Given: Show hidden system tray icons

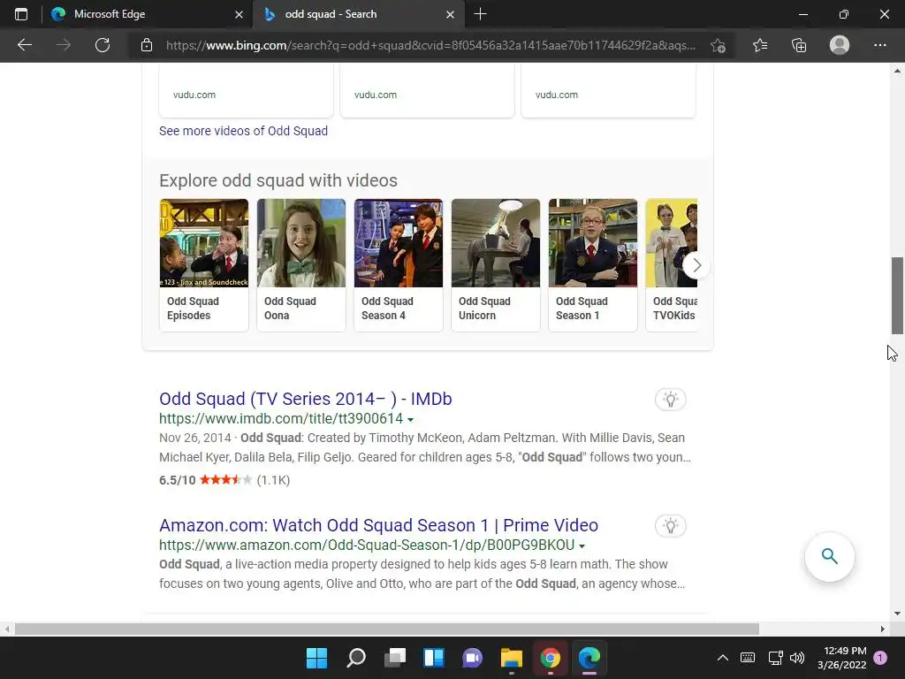Looking at the screenshot, I should tap(723, 658).
